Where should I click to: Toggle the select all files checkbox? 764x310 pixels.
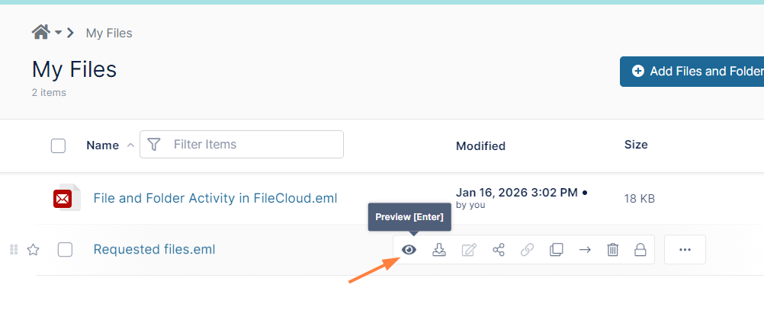pos(59,145)
